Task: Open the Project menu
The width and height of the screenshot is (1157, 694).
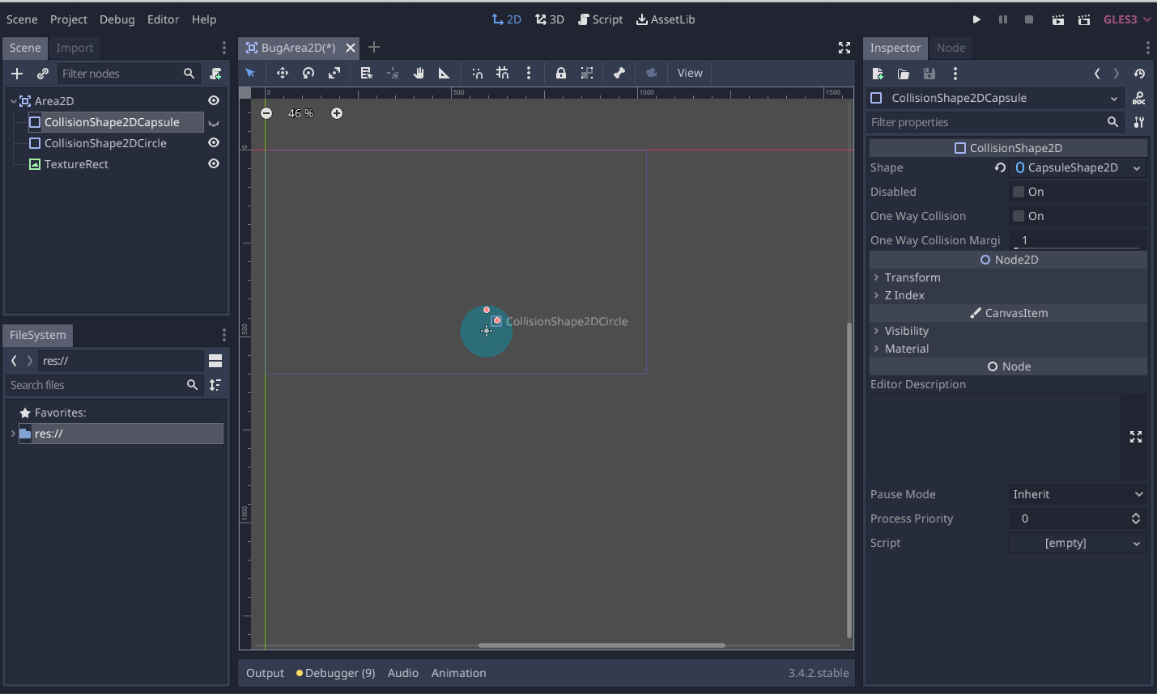Action: pyautogui.click(x=69, y=19)
